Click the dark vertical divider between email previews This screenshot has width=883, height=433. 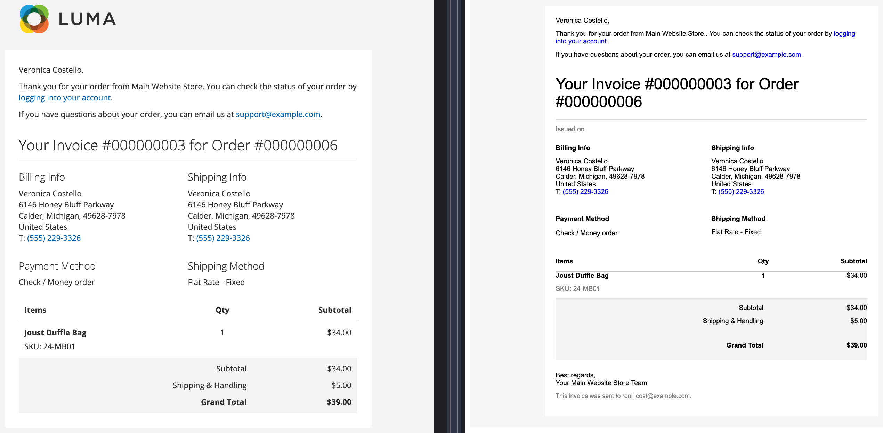[x=449, y=217]
